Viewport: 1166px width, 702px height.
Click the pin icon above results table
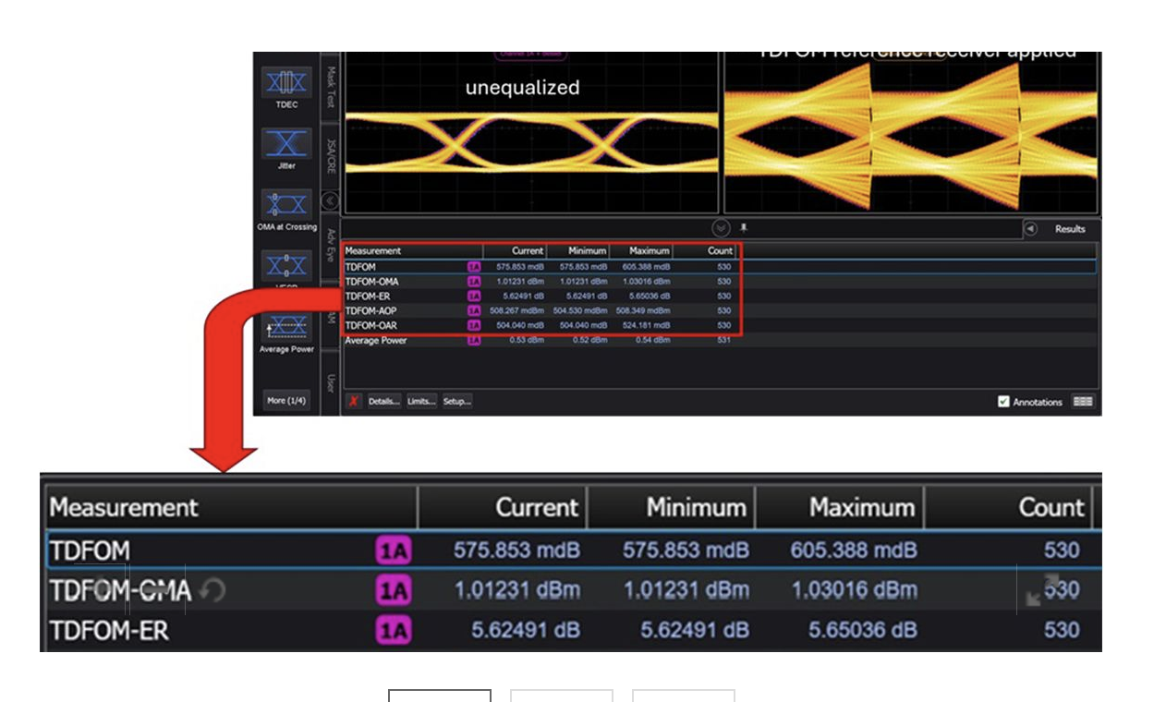[x=744, y=227]
